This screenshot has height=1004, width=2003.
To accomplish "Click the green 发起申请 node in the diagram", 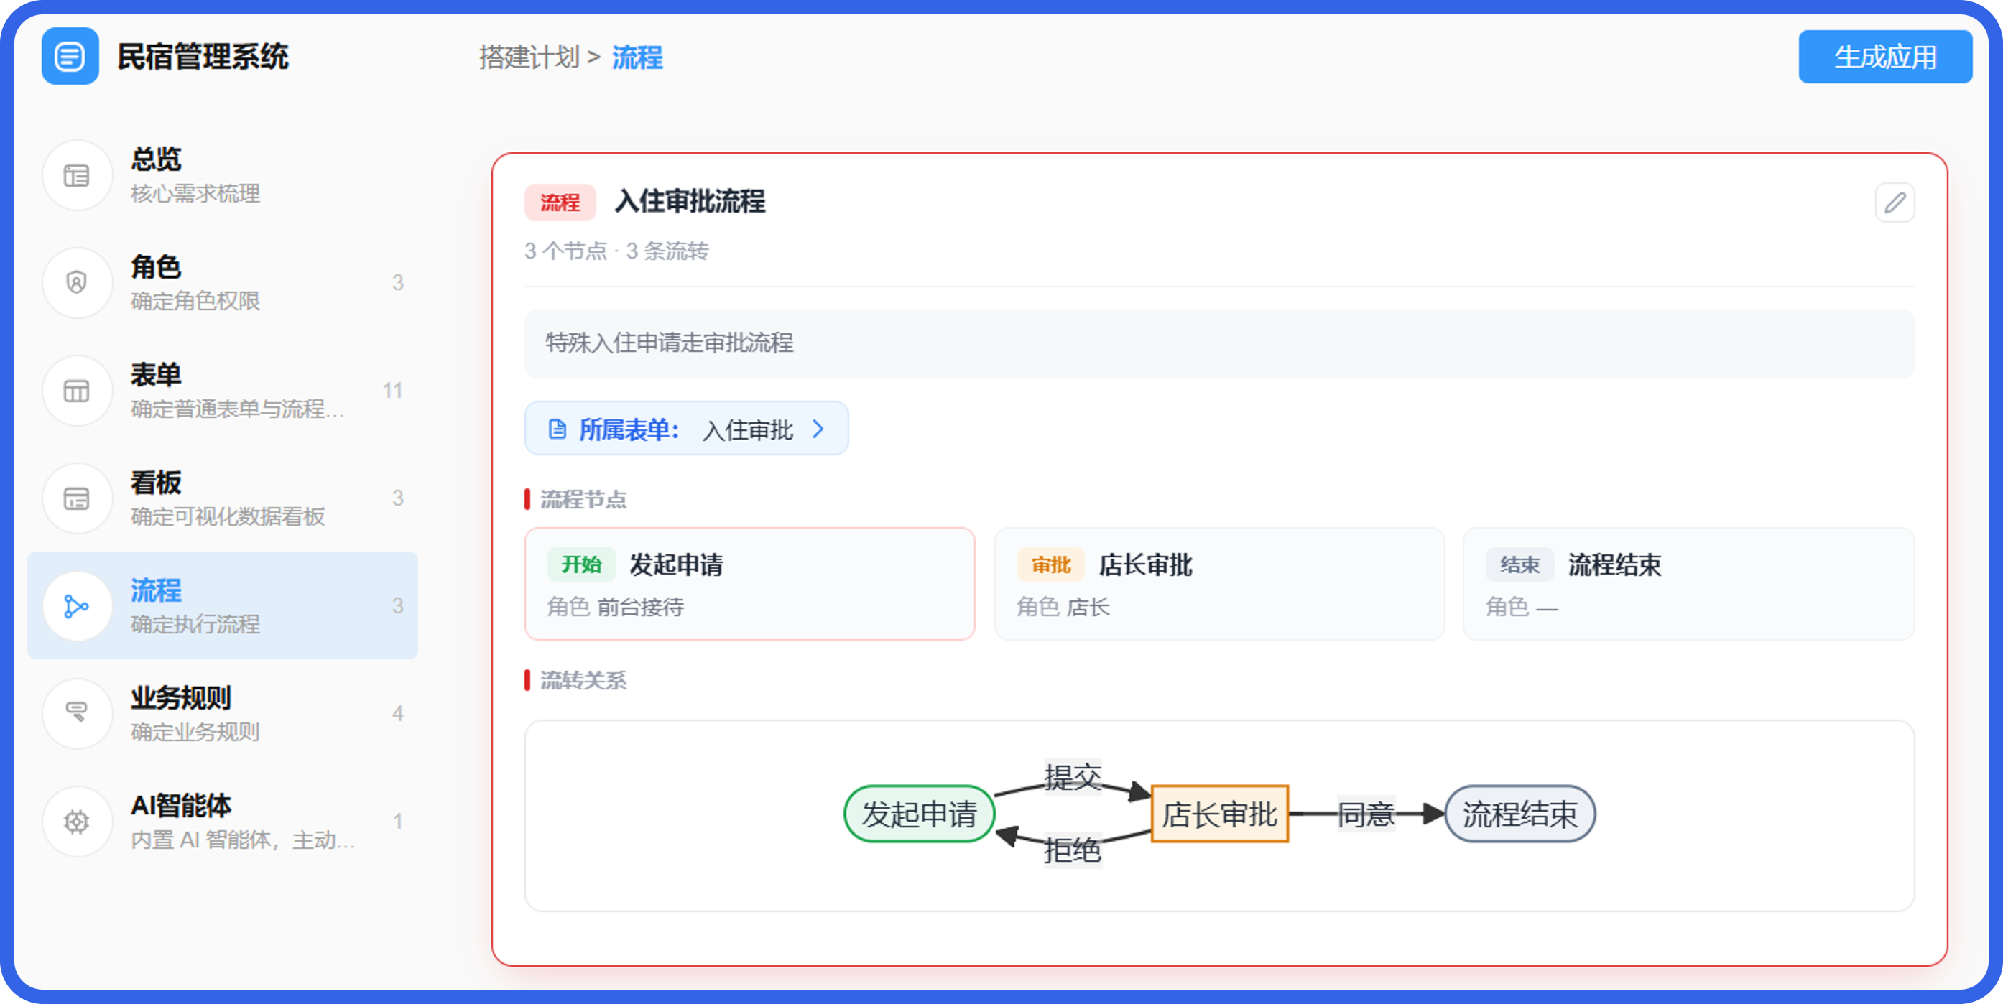I will pyautogui.click(x=919, y=814).
